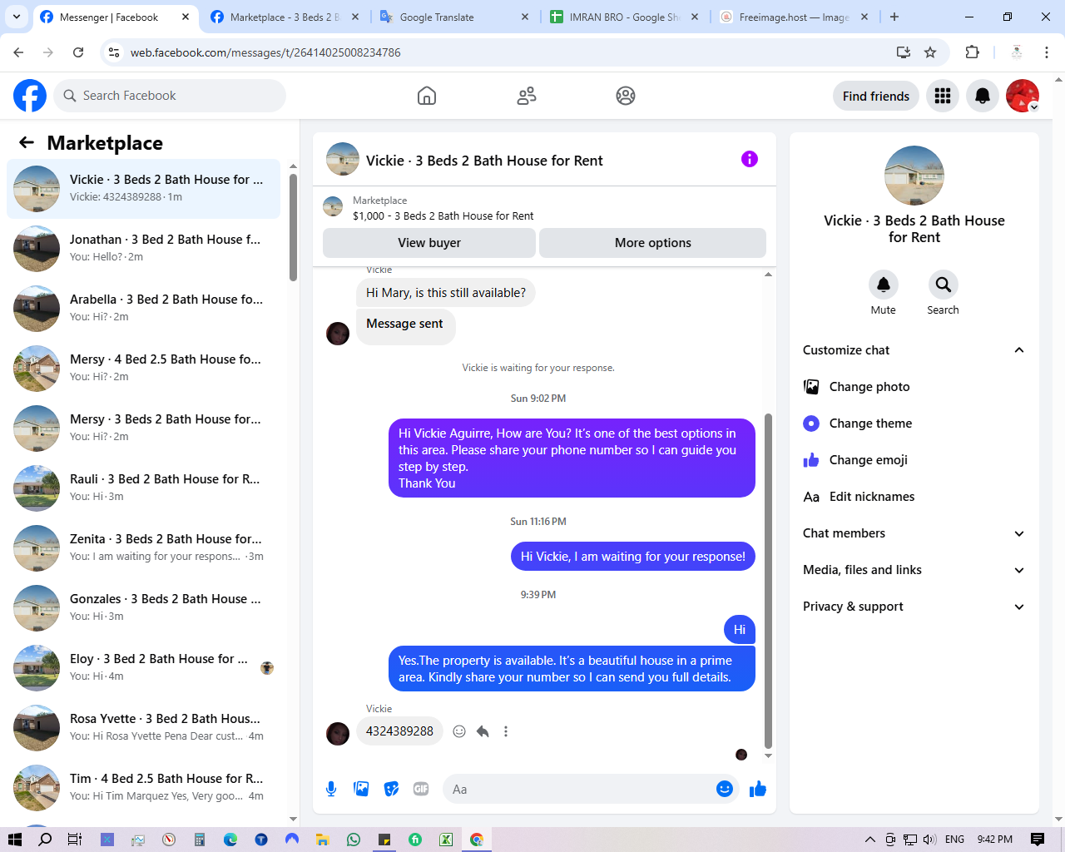1065x852 pixels.
Task: Open conversation information icon
Action: [x=750, y=159]
